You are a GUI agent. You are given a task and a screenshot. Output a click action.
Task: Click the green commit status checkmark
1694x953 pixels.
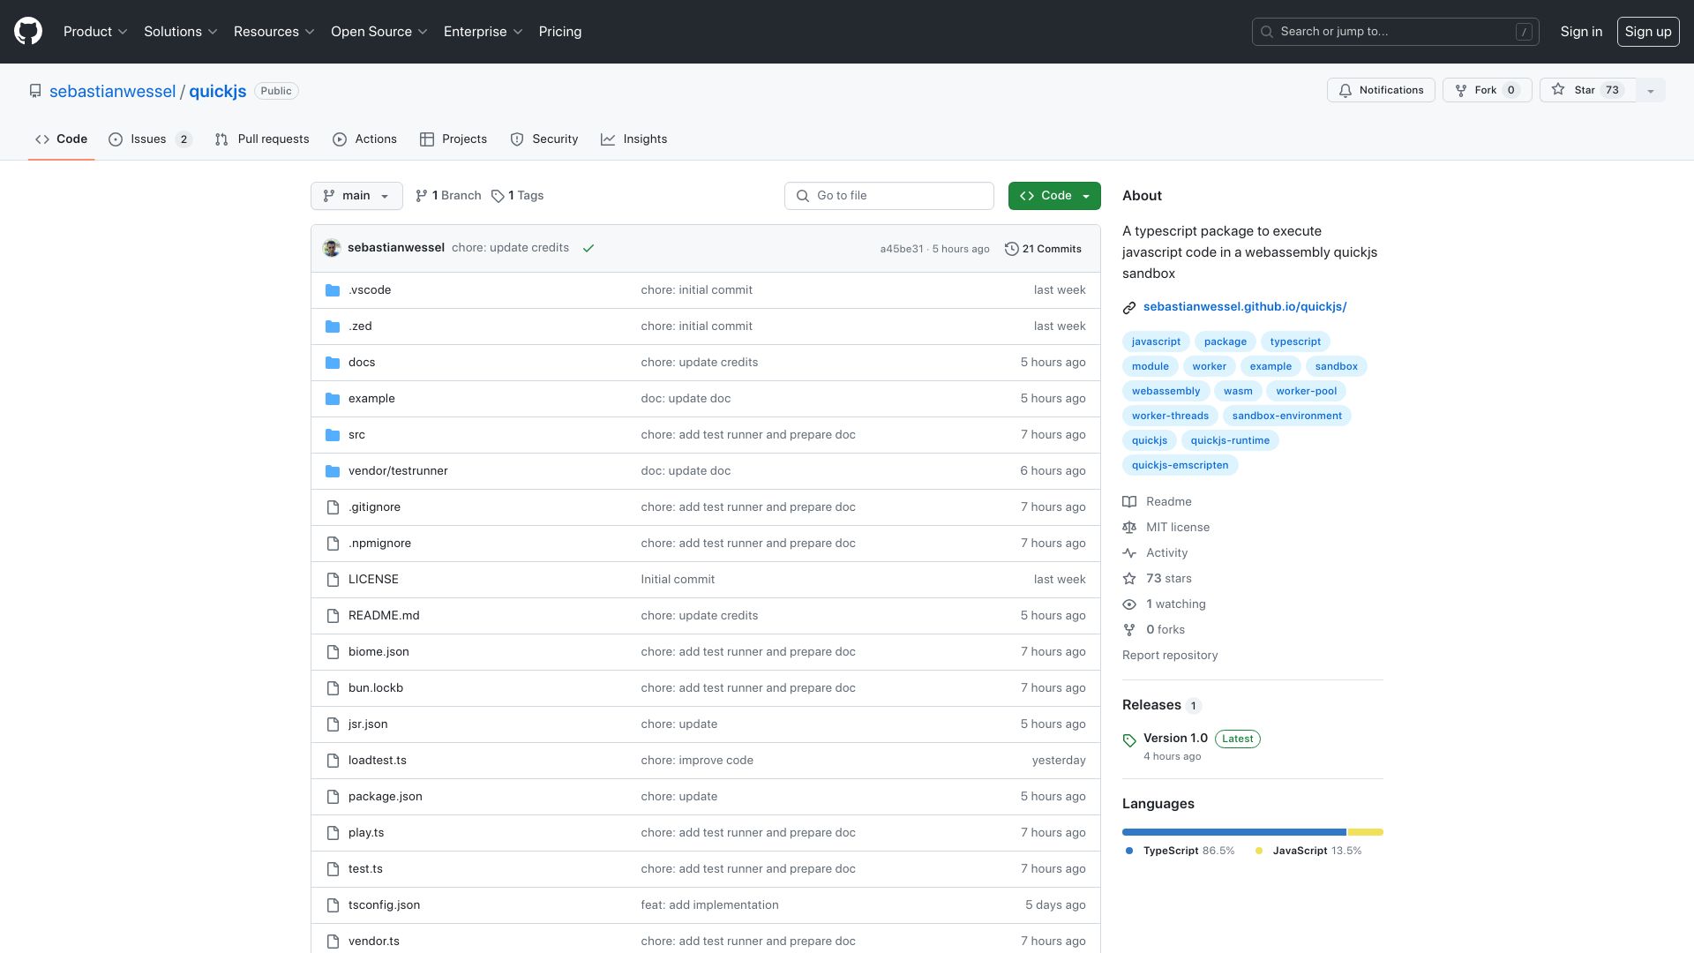(588, 249)
